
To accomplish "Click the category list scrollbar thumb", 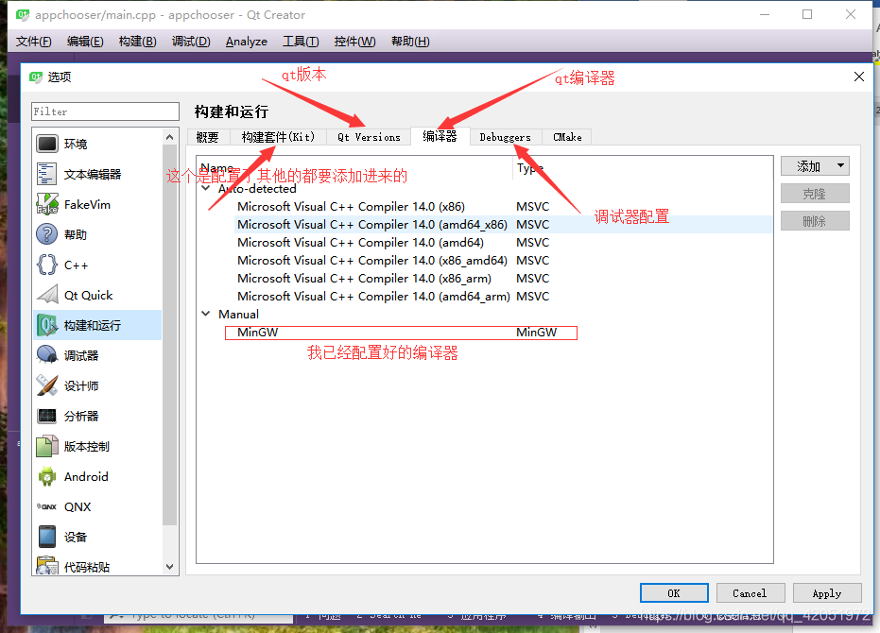I will (x=169, y=335).
